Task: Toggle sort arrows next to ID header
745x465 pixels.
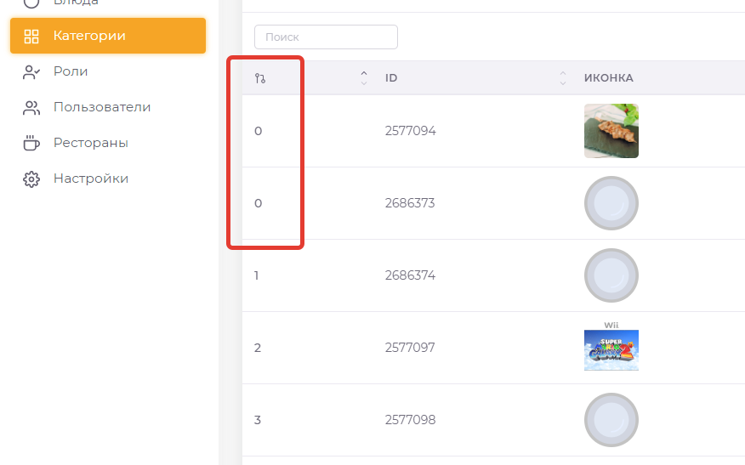Action: pyautogui.click(x=563, y=78)
